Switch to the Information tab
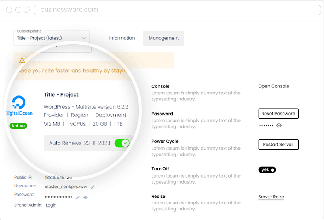The height and width of the screenshot is (220, 324). (122, 38)
